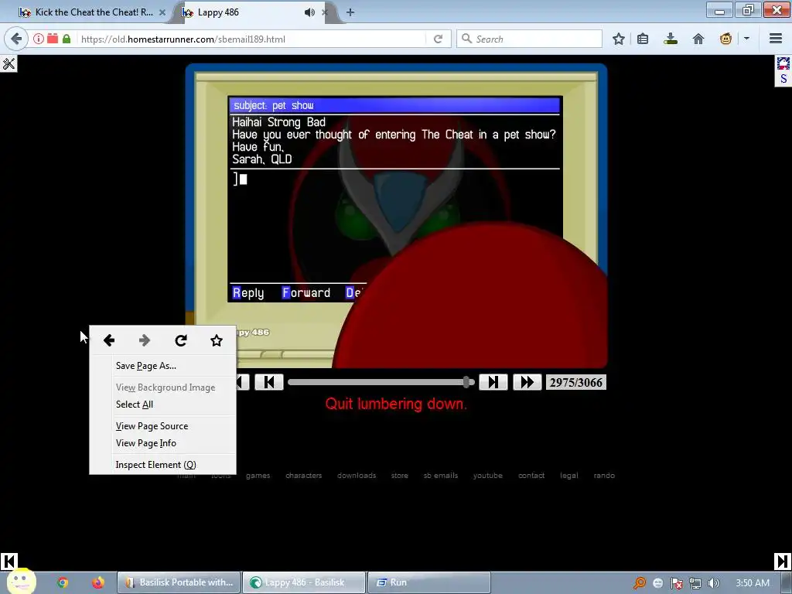Image resolution: width=792 pixels, height=594 pixels.
Task: Open the games link
Action: [258, 476]
